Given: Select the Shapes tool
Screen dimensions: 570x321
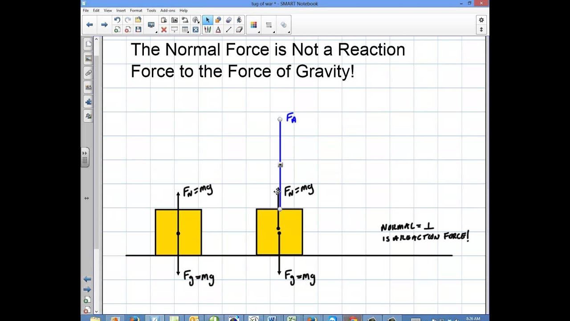Looking at the screenshot, I should coord(218,20).
